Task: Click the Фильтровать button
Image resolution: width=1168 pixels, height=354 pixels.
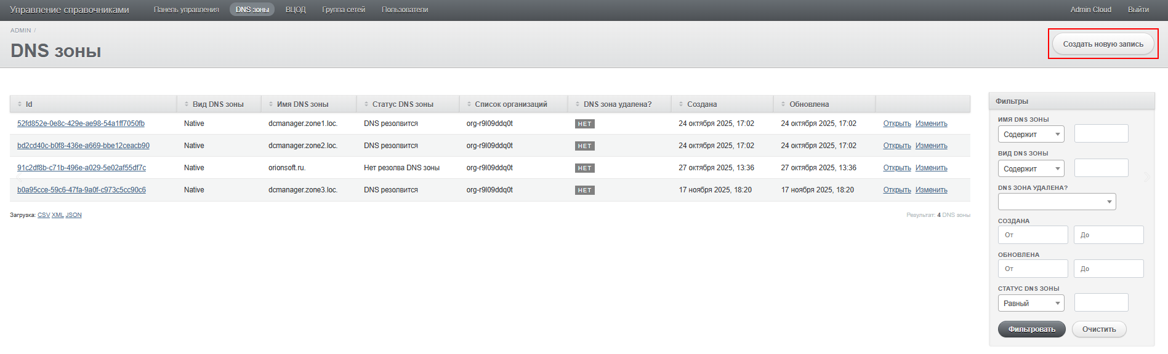Action: (x=1031, y=329)
